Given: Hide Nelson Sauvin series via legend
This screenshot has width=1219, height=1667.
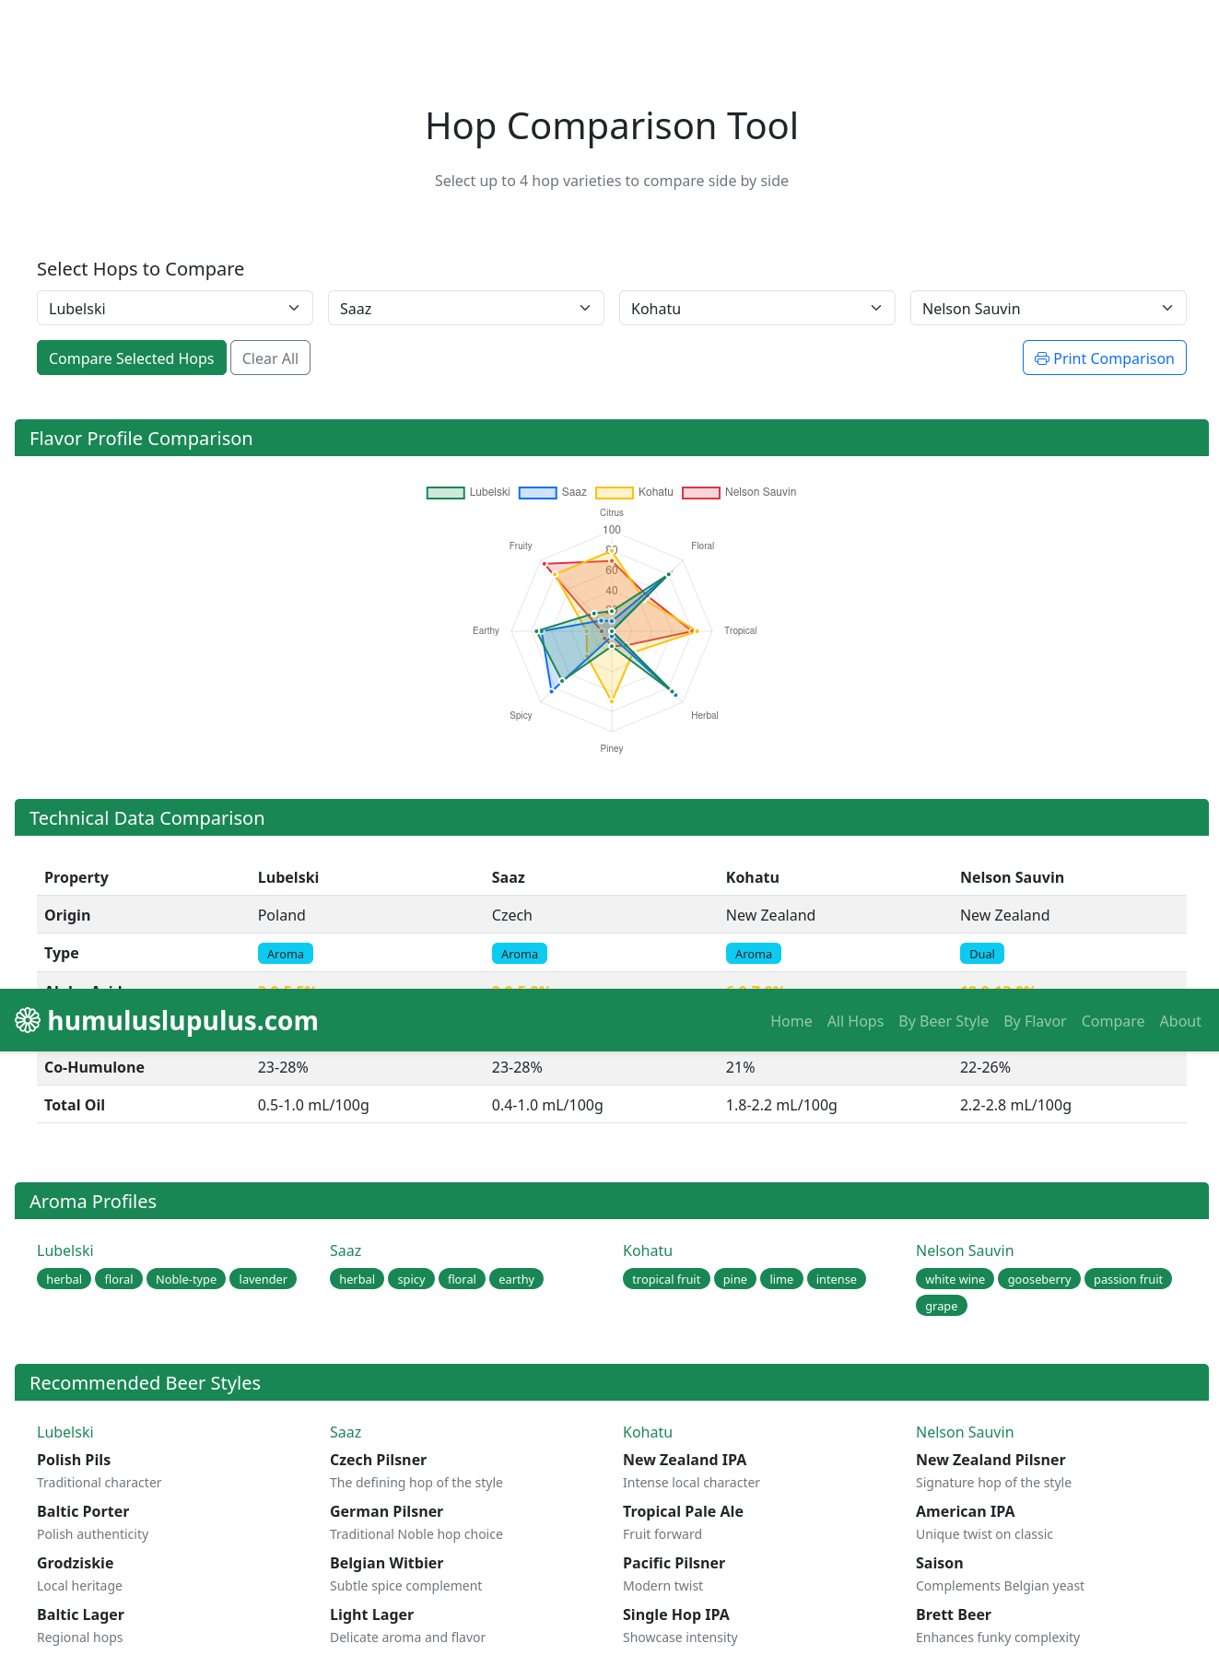Looking at the screenshot, I should pos(739,492).
